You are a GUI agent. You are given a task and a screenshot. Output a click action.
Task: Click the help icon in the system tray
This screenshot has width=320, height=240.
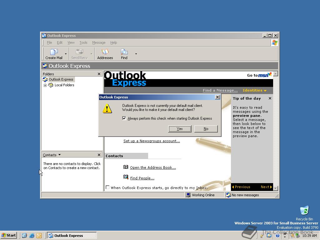[x=277, y=236]
